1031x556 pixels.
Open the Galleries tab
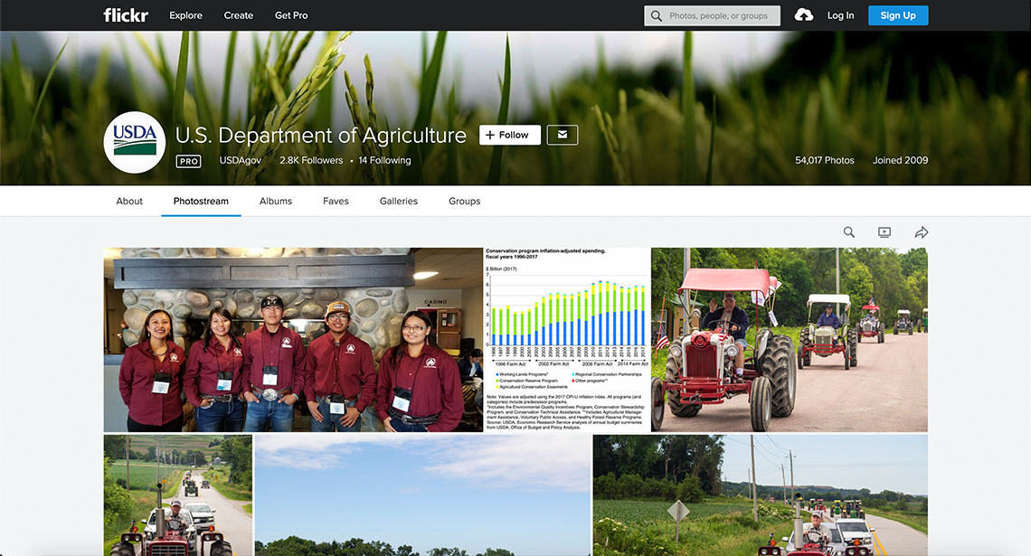click(x=398, y=201)
